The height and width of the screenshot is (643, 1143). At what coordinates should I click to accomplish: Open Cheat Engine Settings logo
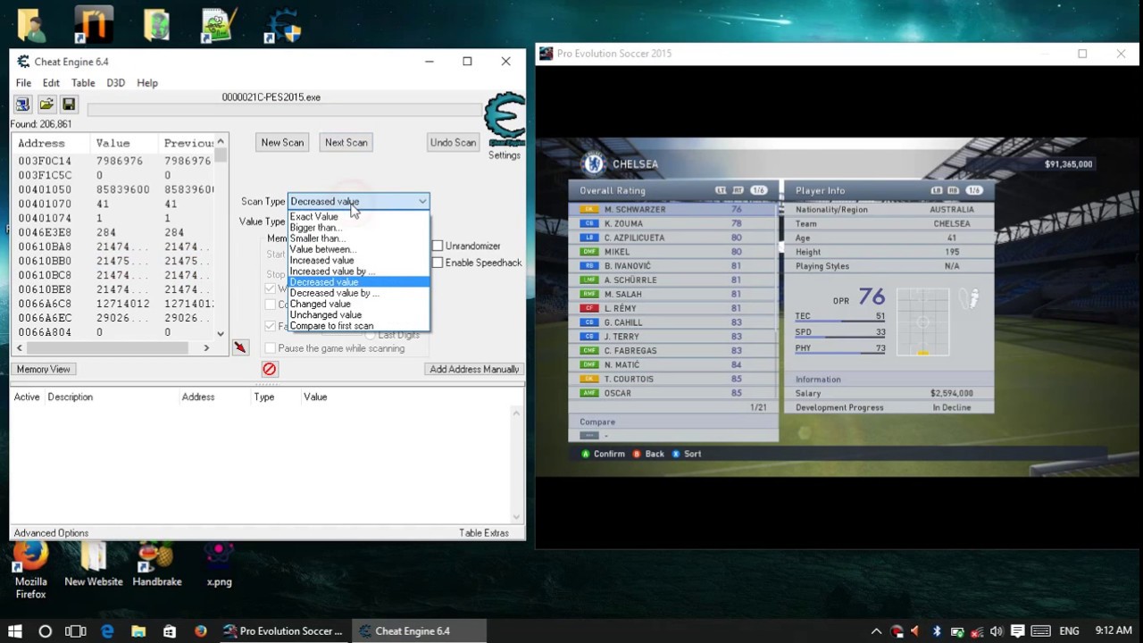point(505,120)
